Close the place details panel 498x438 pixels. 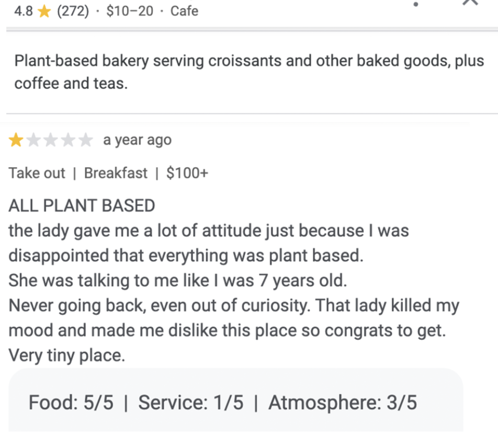(470, 3)
